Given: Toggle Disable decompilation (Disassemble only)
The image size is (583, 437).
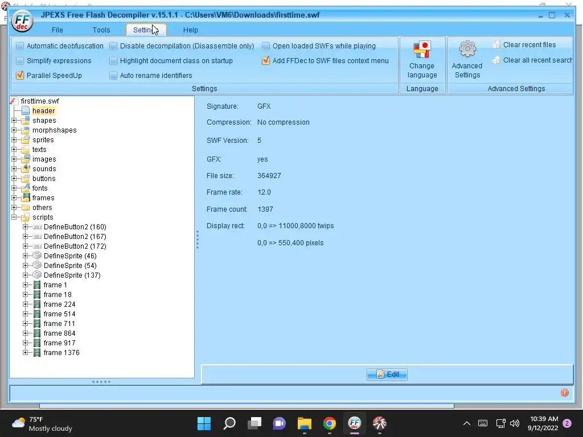Looking at the screenshot, I should point(113,46).
